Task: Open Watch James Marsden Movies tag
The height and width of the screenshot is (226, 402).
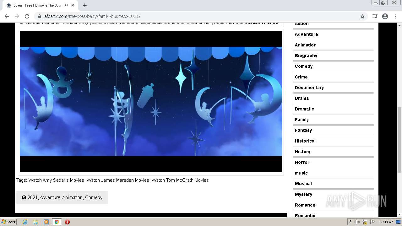Action: pyautogui.click(x=118, y=180)
